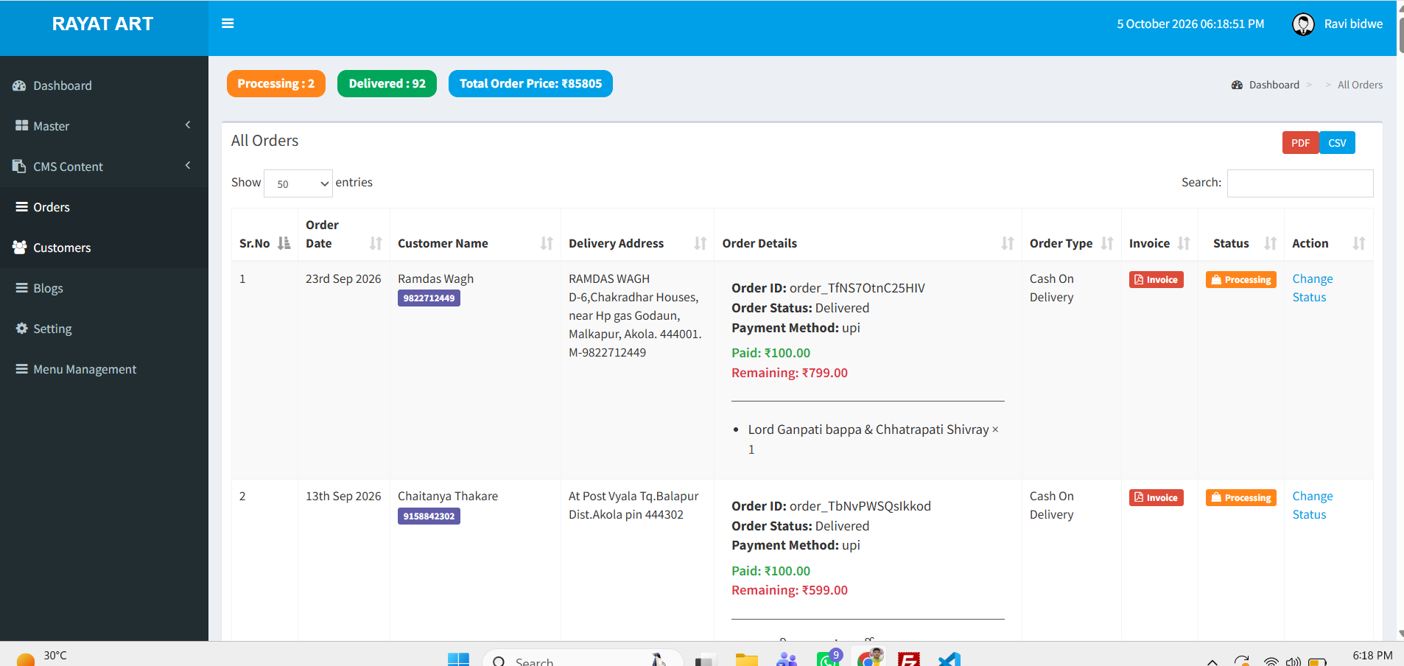Click phone number badge 9158842302

coord(429,516)
